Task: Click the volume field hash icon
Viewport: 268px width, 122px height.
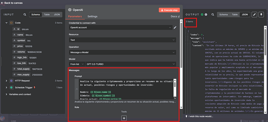Action: 14,52
